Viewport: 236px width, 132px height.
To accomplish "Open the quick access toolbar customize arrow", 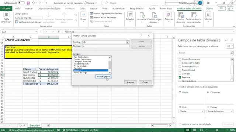I will (x=46, y=3).
